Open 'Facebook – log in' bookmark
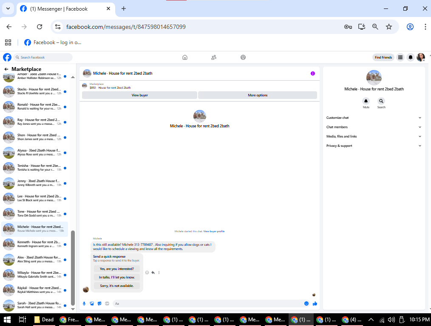Viewport: 431px width, 326px height. [53, 42]
